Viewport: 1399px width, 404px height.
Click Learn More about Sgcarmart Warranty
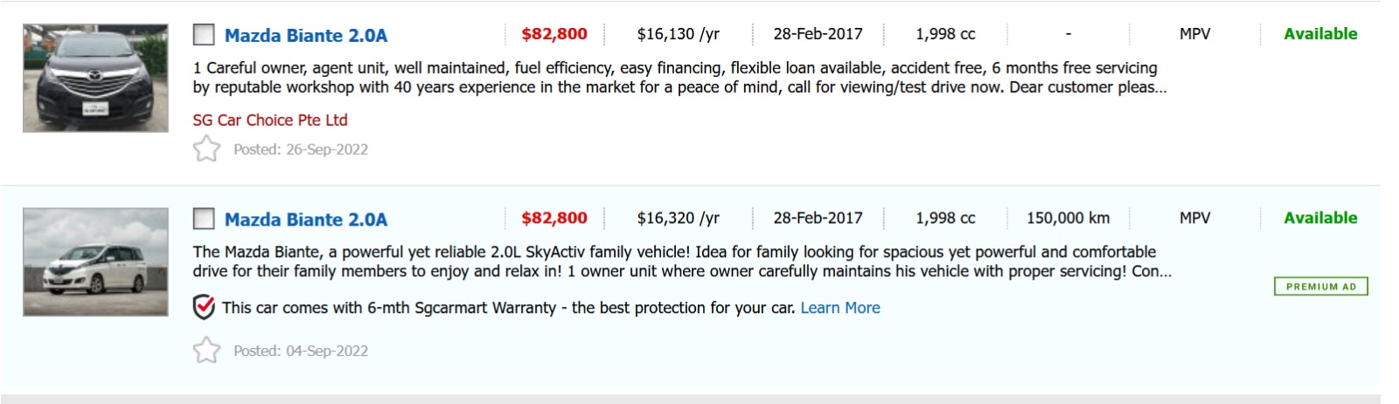pos(839,308)
